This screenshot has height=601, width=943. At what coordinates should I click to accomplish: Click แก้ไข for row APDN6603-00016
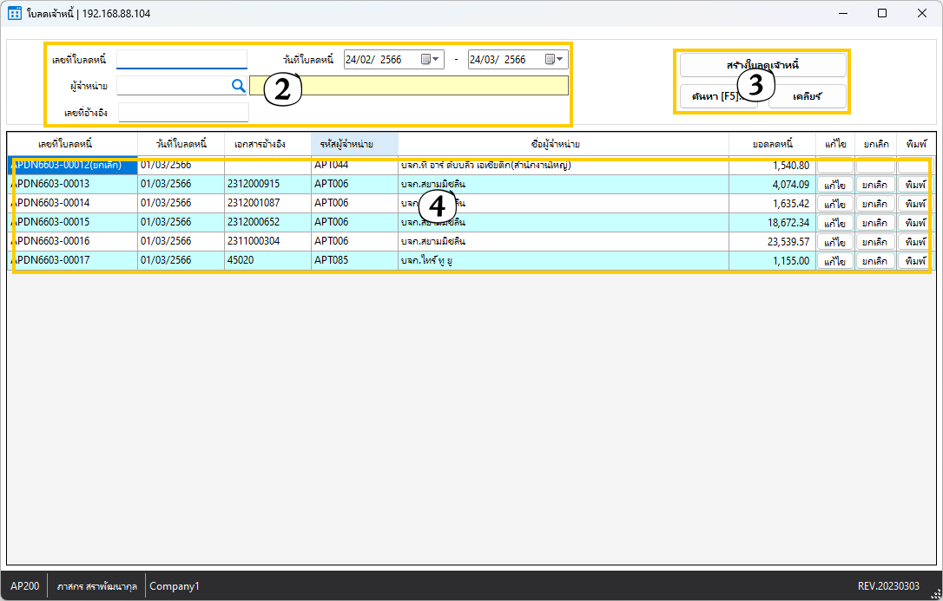834,242
